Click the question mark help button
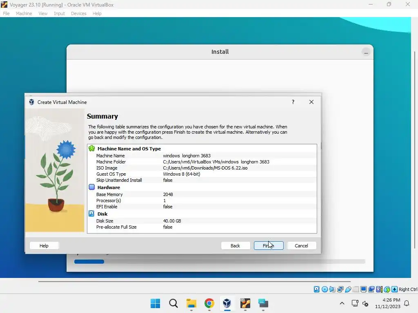 [293, 102]
